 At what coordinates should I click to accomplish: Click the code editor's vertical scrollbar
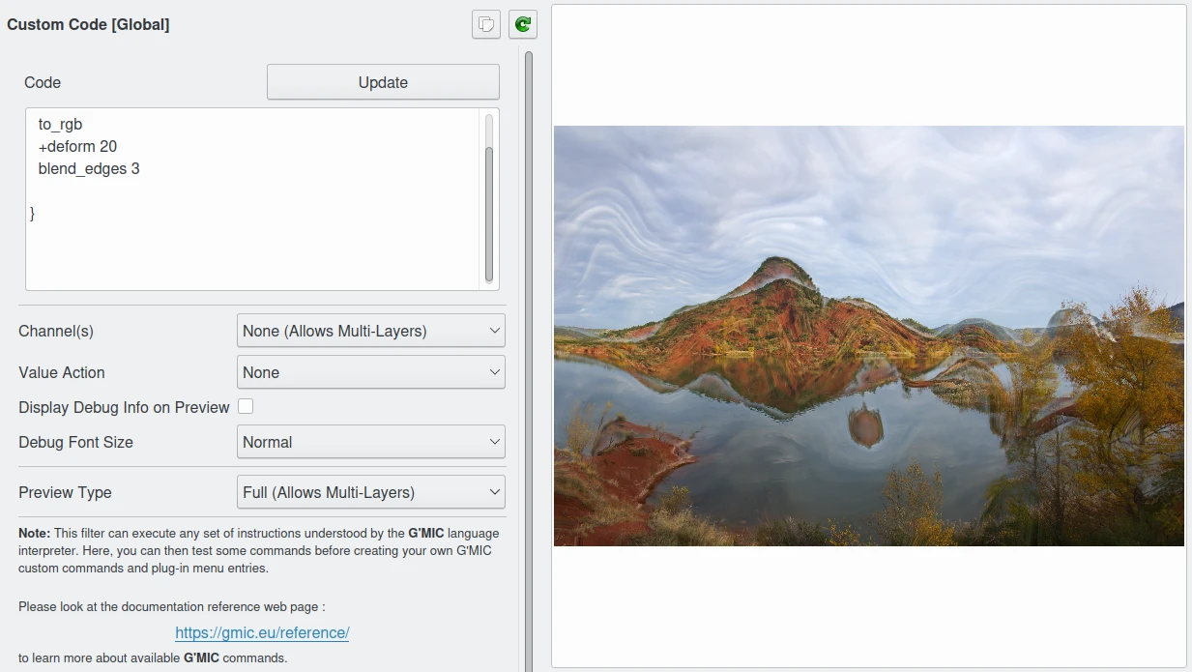pos(489,211)
